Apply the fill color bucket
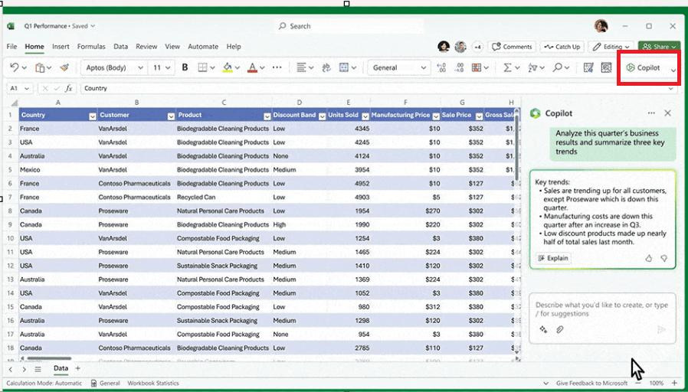Screen dimensions: 688x392 tap(228, 67)
